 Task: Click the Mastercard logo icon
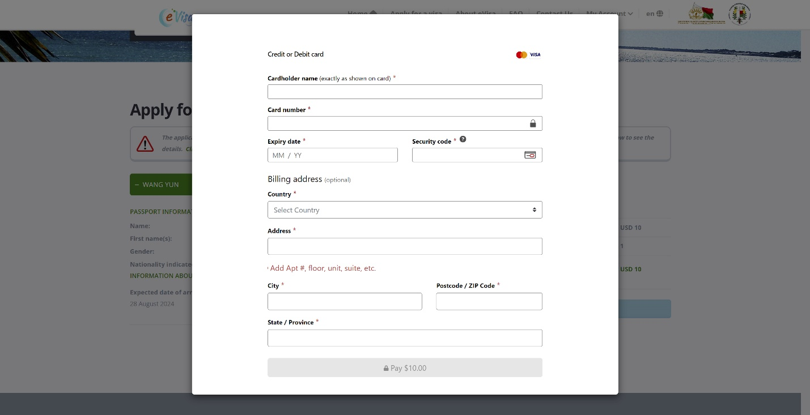[x=521, y=55]
